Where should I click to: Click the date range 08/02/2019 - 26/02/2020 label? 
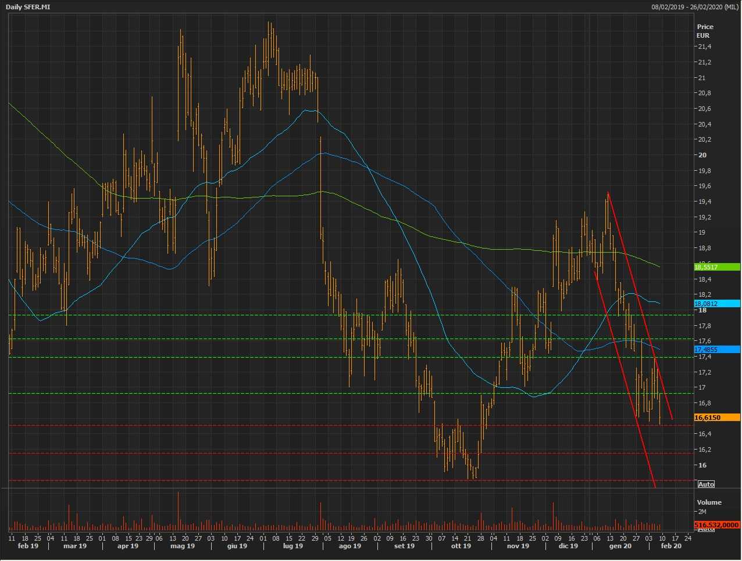695,6
